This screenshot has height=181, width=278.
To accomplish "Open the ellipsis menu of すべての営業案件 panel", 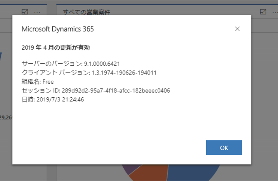I will (x=275, y=13).
